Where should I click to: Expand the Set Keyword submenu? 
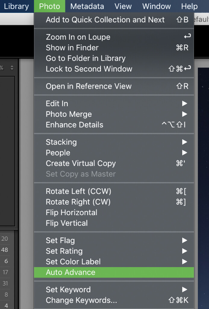(114, 289)
